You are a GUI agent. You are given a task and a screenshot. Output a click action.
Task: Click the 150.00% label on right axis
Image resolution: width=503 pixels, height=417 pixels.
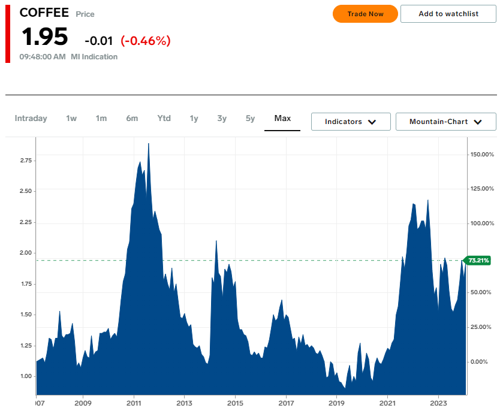point(481,155)
